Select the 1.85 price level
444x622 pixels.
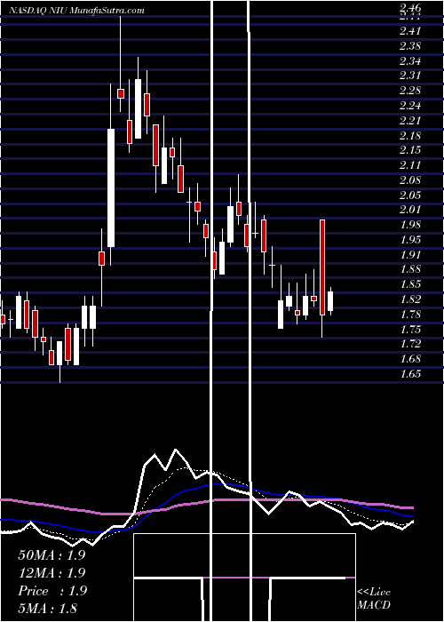pyautogui.click(x=409, y=284)
